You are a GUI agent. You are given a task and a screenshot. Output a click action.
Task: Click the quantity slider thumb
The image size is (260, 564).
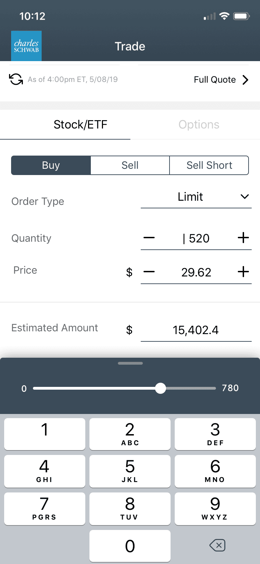point(161,388)
